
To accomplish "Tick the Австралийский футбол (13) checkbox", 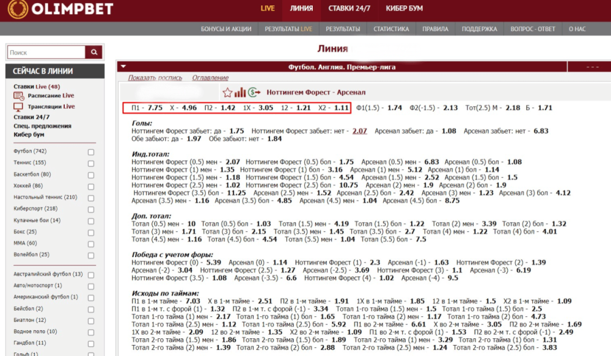I will (x=91, y=275).
